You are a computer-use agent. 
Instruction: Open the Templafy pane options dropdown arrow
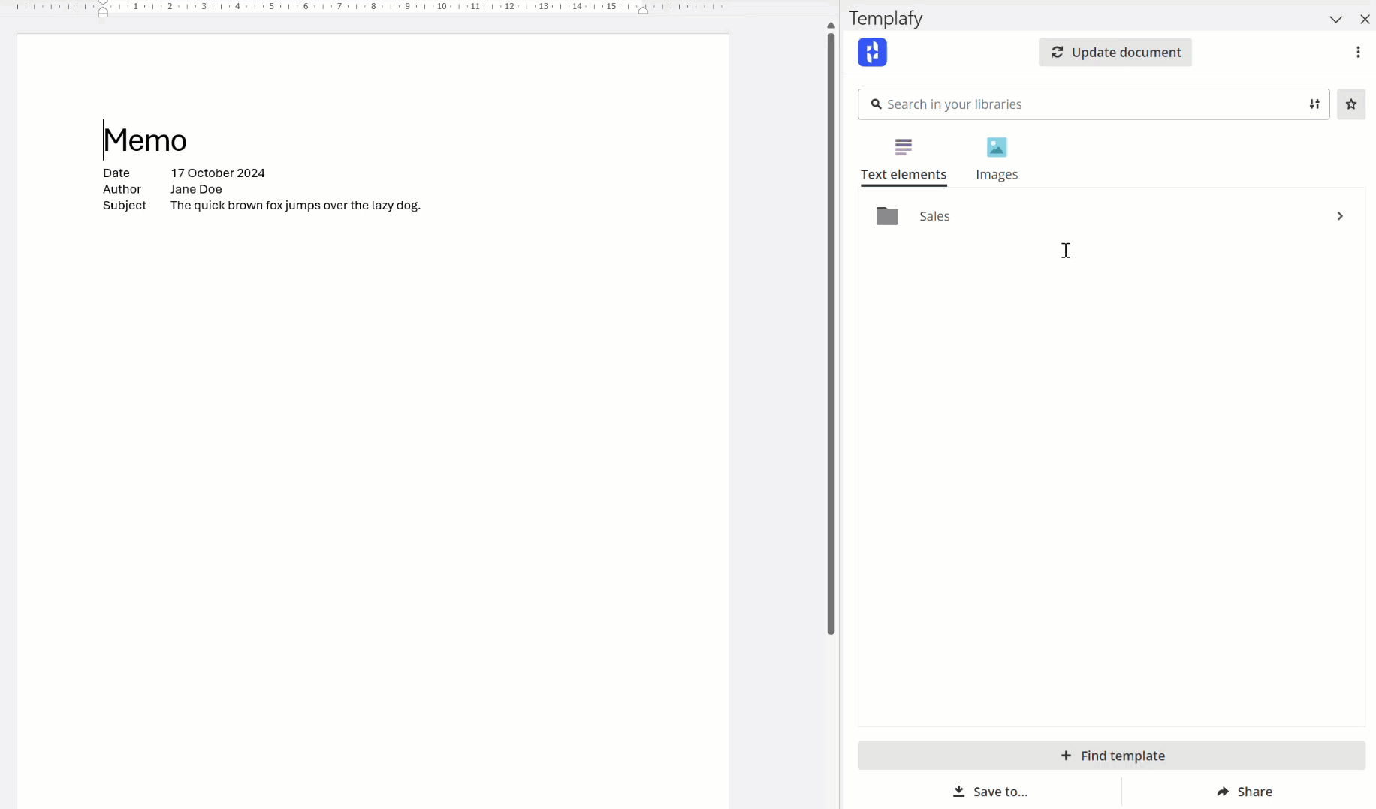(x=1335, y=20)
